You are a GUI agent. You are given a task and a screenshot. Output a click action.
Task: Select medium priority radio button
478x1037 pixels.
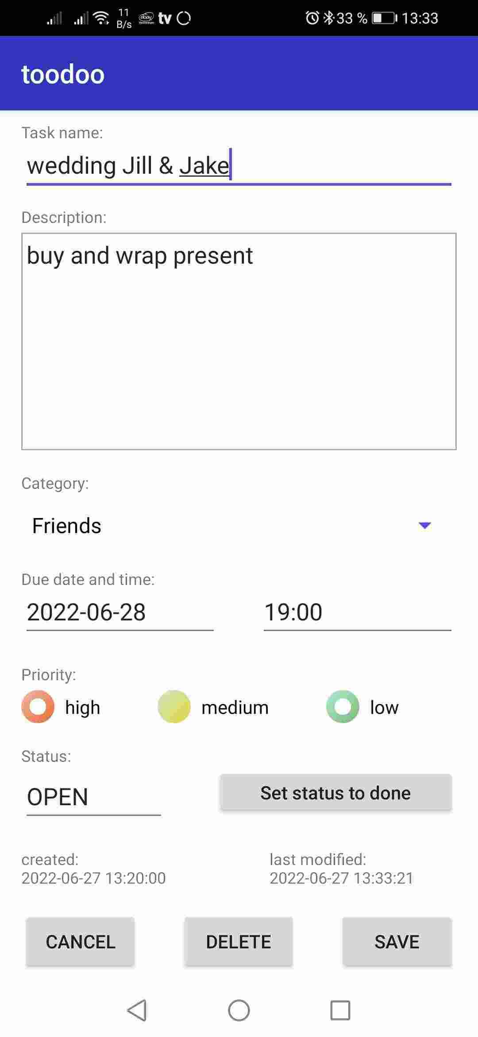(174, 707)
